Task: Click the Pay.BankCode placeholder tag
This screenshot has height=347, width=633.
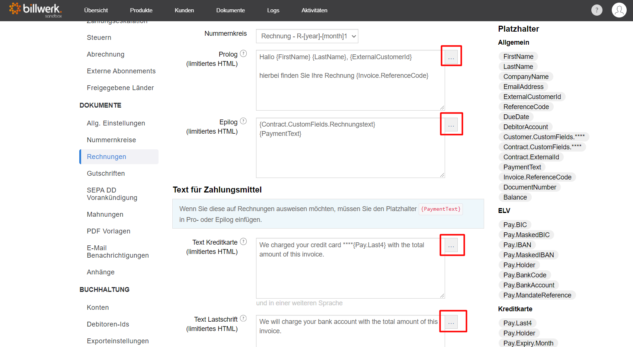Action: coord(525,275)
